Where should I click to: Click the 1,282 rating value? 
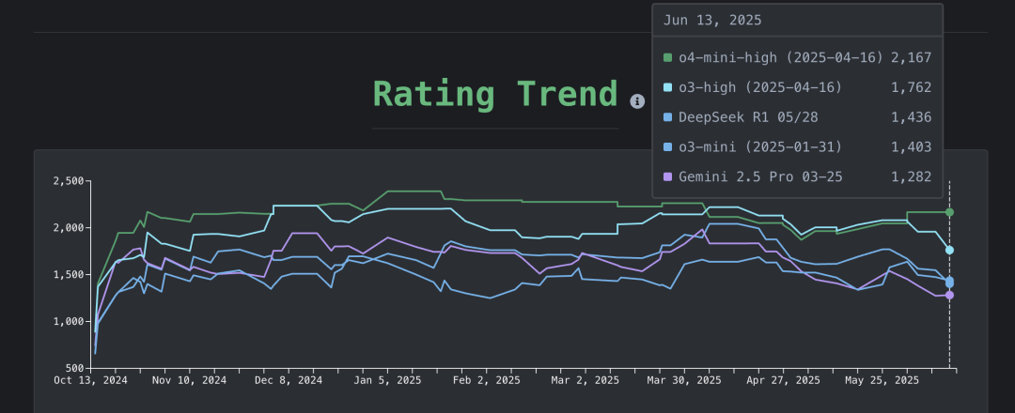click(912, 176)
